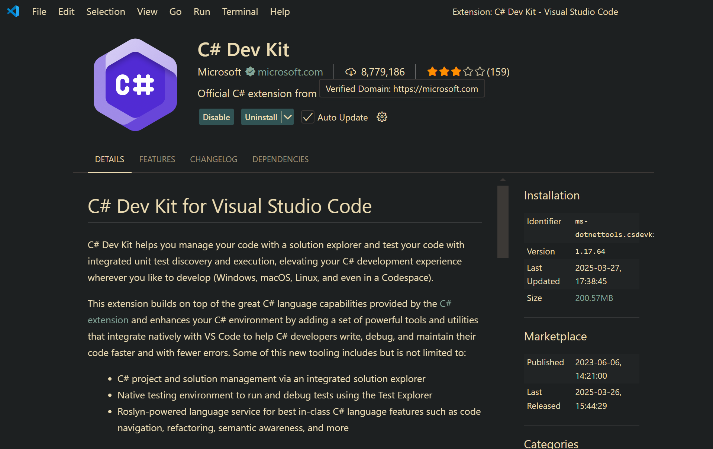Click the 8,779,186 install count
The height and width of the screenshot is (449, 713).
pyautogui.click(x=383, y=72)
